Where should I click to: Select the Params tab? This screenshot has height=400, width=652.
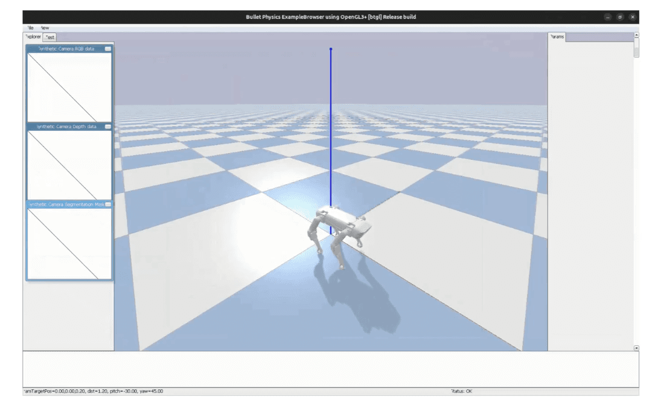click(557, 37)
